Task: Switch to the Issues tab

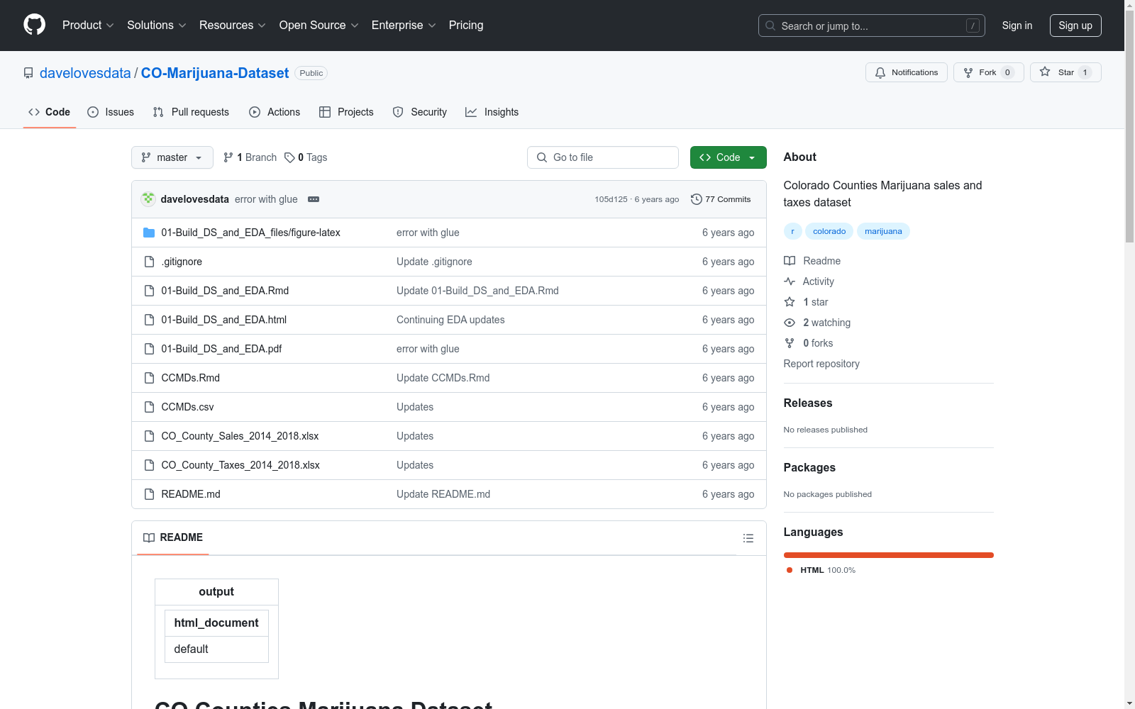Action: point(111,112)
